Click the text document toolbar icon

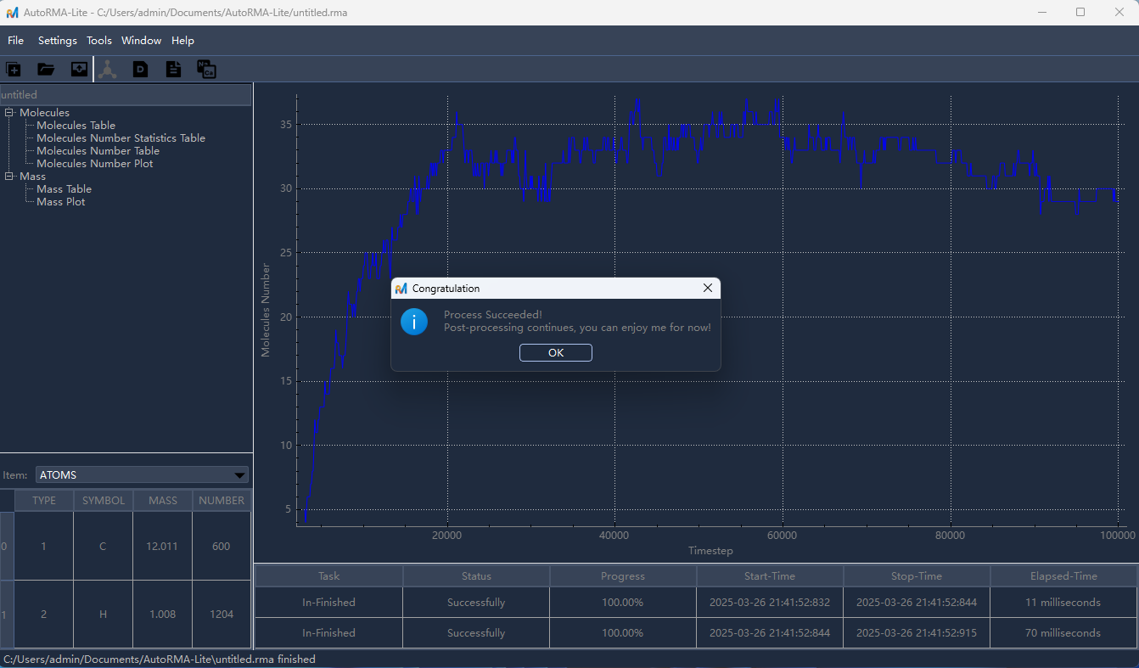coord(173,70)
